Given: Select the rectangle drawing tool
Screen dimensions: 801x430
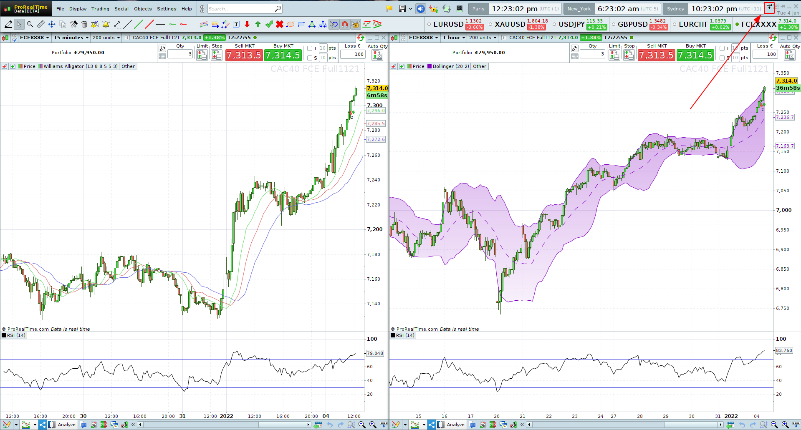Looking at the screenshot, I should click(301, 24).
